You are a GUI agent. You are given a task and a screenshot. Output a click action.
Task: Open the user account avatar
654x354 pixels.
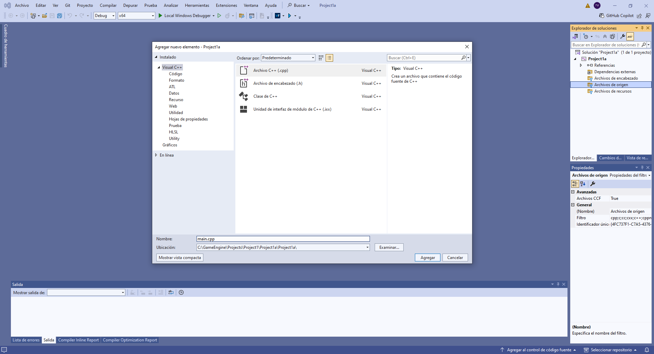[x=597, y=5]
